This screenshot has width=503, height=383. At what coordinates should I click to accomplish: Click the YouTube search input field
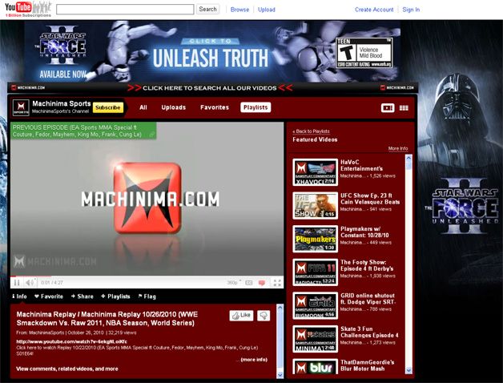point(125,10)
